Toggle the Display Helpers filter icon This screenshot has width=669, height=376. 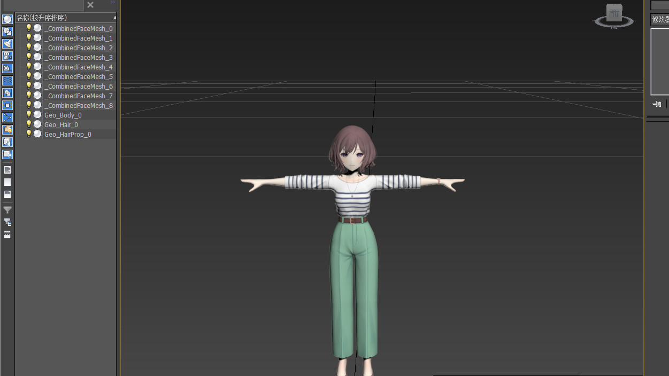click(7, 68)
